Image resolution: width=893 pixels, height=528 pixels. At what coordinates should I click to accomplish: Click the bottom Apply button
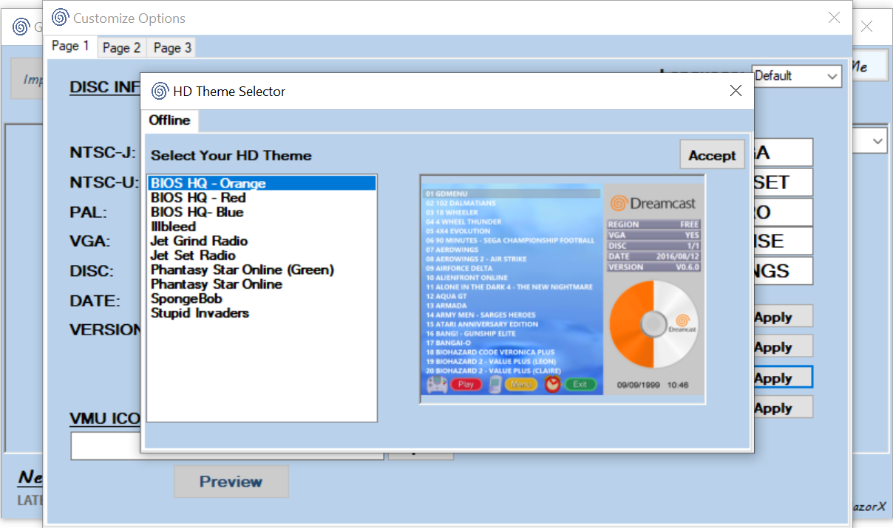(x=784, y=408)
